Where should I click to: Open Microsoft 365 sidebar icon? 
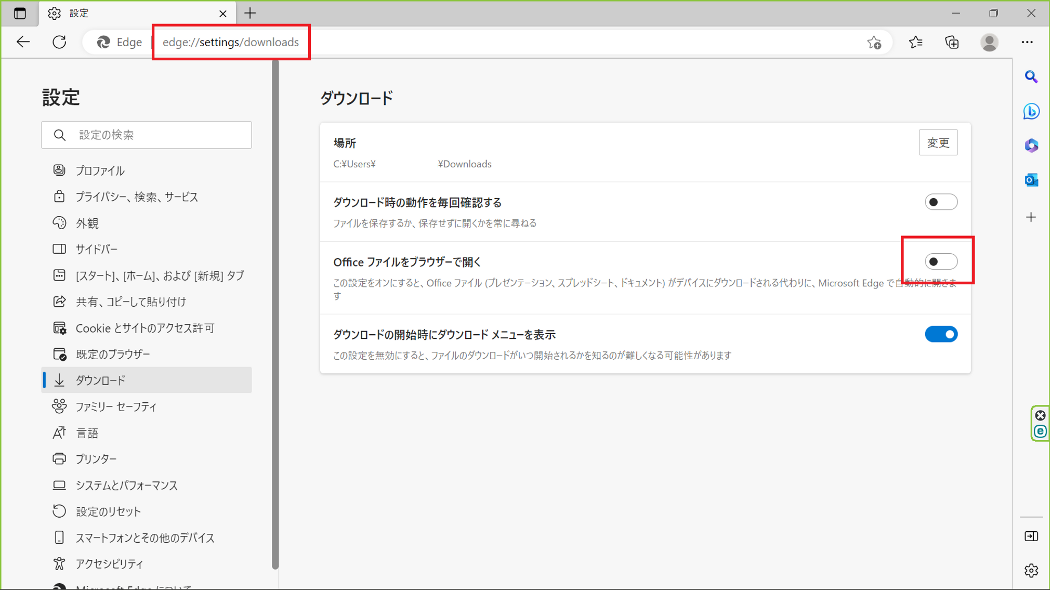click(x=1031, y=145)
